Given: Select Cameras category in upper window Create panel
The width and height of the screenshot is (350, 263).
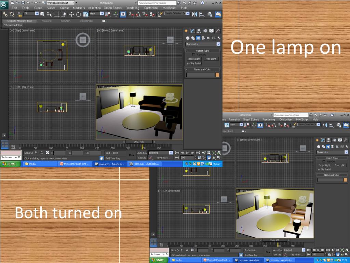Looking at the screenshot, I should pos(203,38).
